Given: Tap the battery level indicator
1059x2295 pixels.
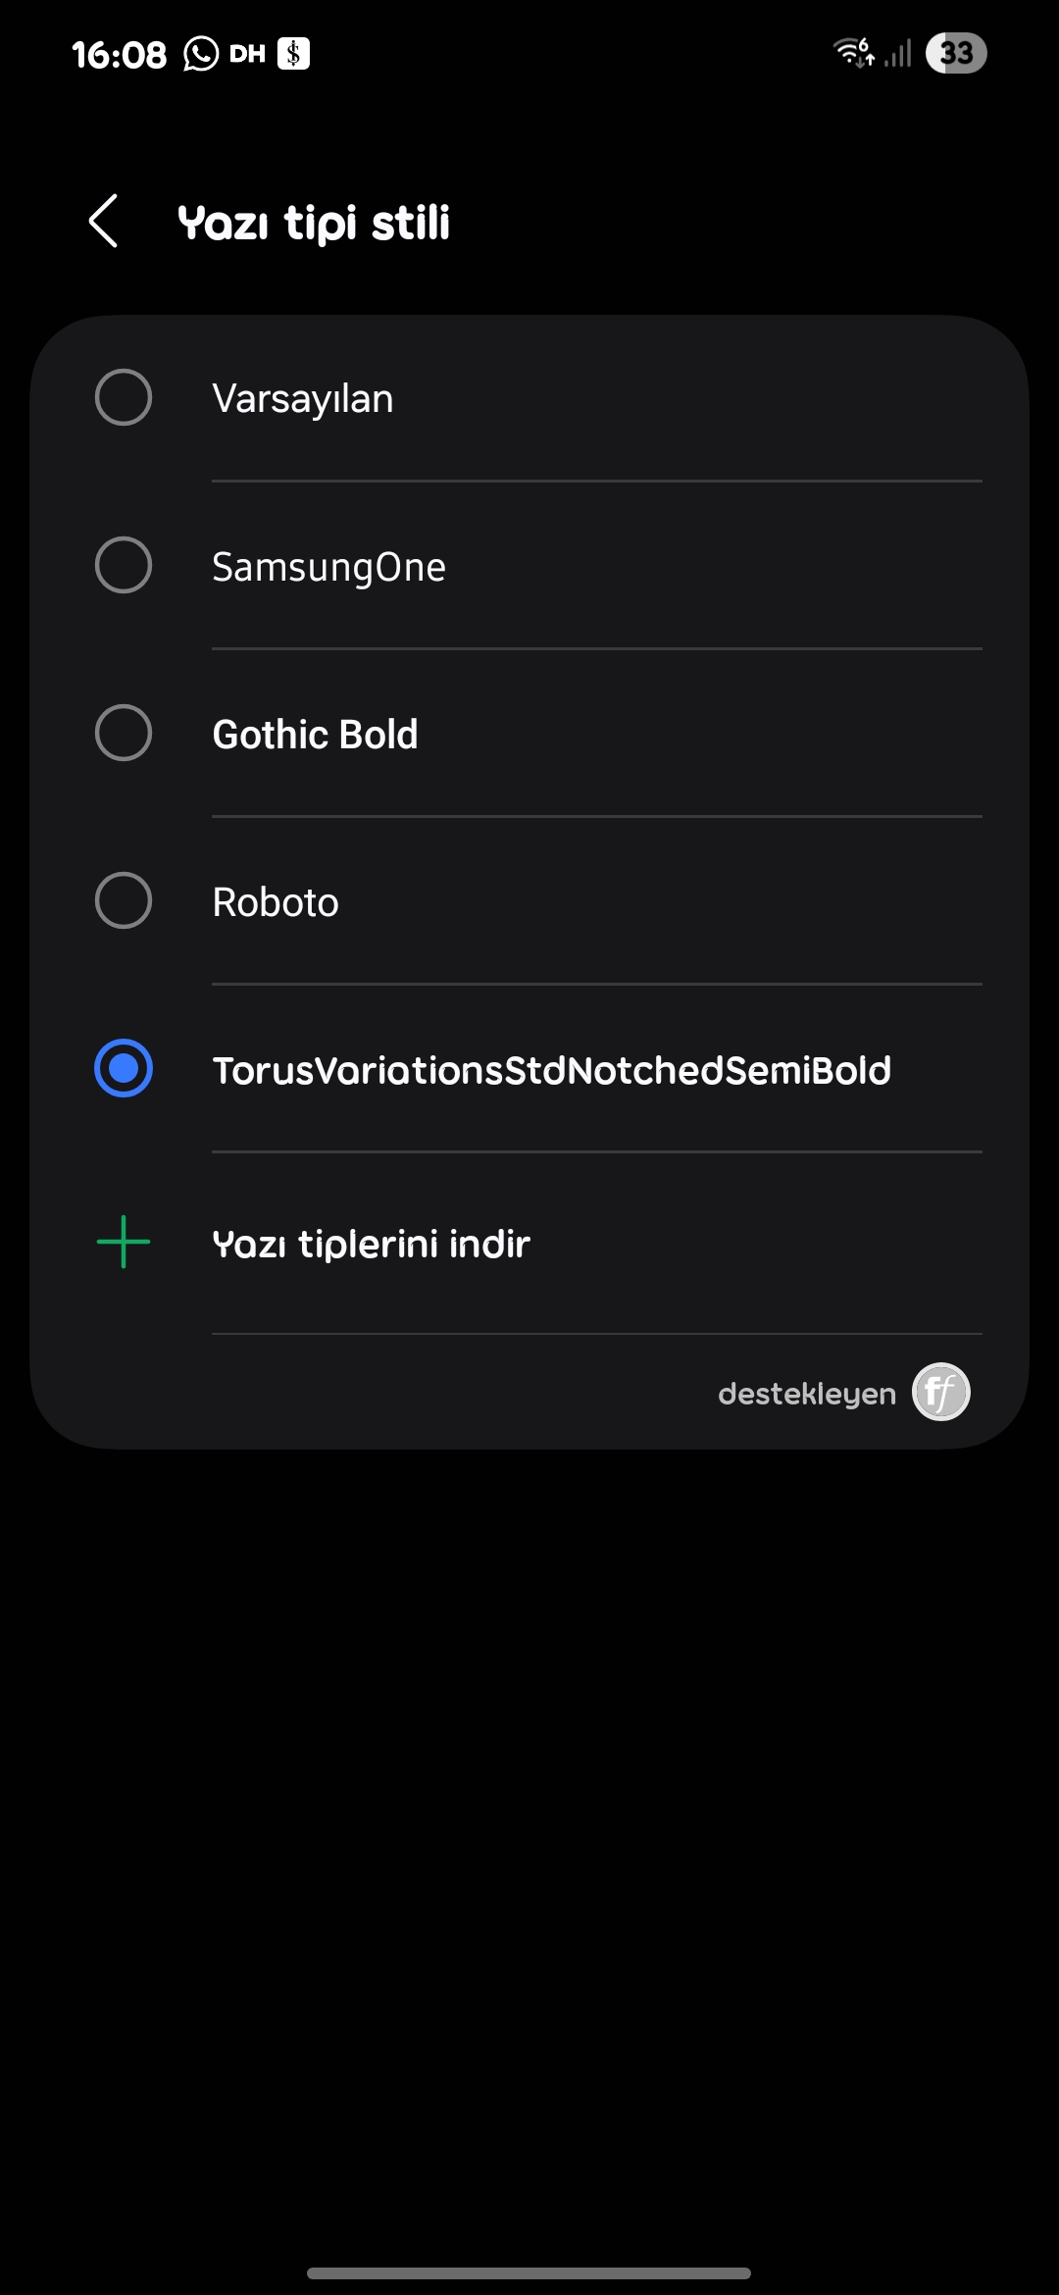Looking at the screenshot, I should click(x=956, y=53).
